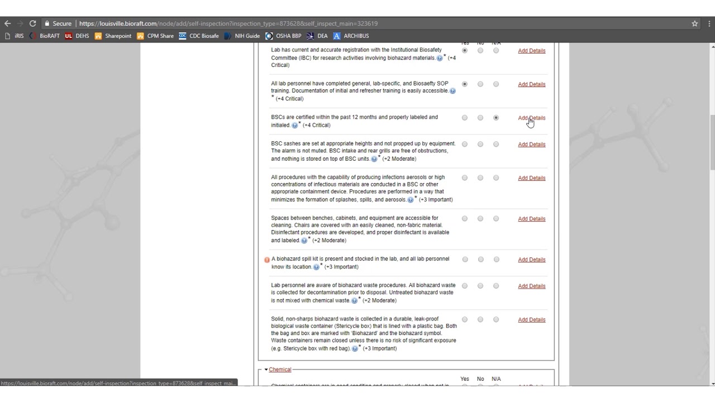Screen dimensions: 715x402
Task: Add Details for solid non-sharps waste item
Action: (532, 320)
